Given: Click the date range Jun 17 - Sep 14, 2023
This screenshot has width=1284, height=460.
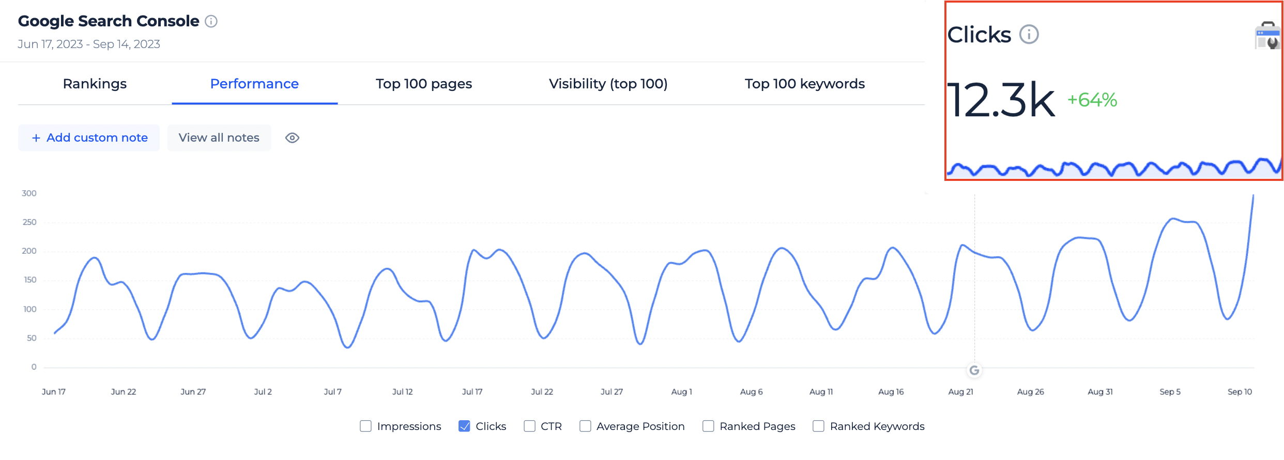Looking at the screenshot, I should point(89,44).
